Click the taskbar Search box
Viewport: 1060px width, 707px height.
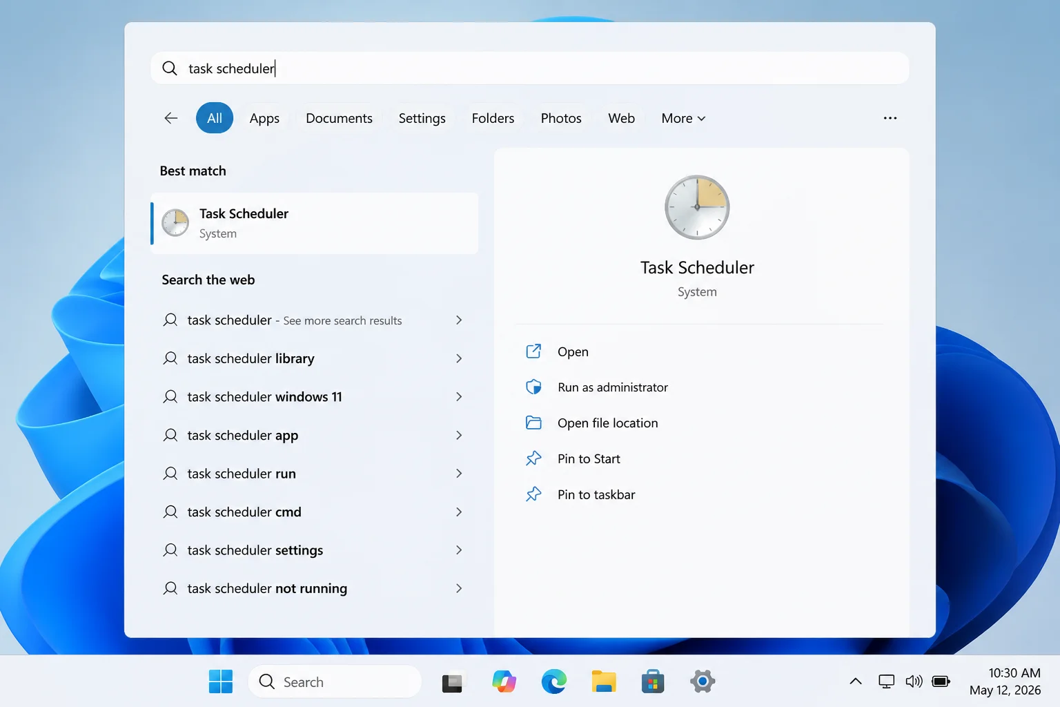[335, 681]
